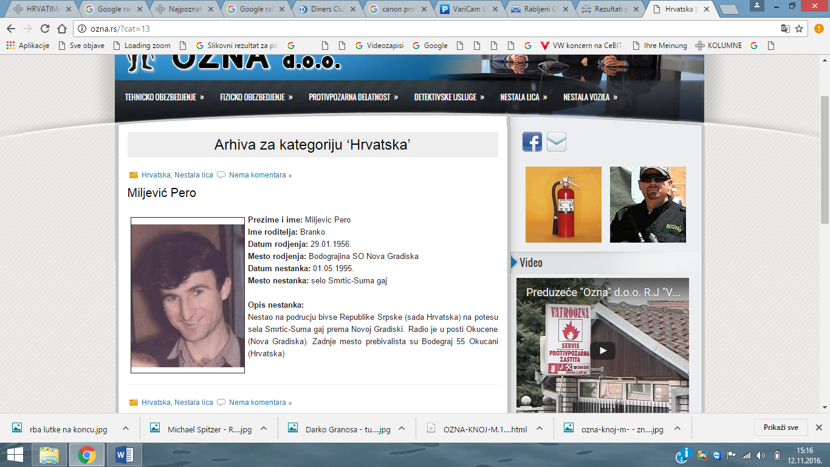Viewport: 830px width, 467px height.
Task: Open the Nestala Vozila menu
Action: [x=590, y=97]
